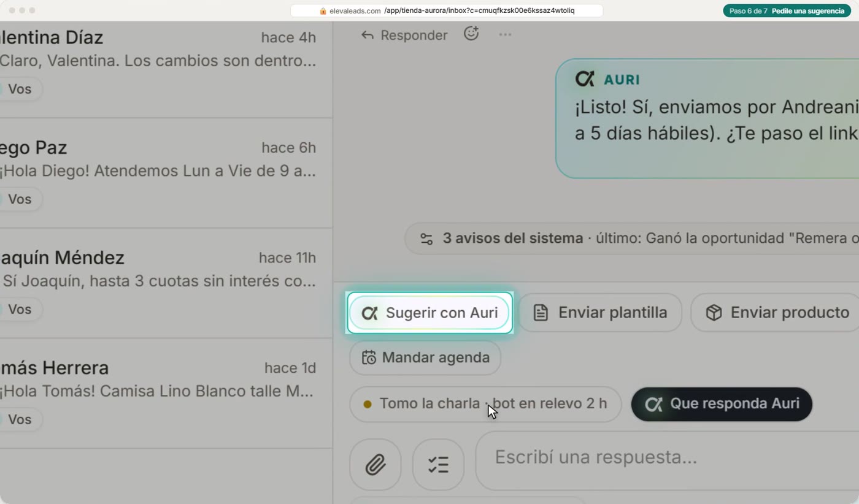Click the sliders icon in system notices
This screenshot has width=859, height=504.
pos(426,239)
